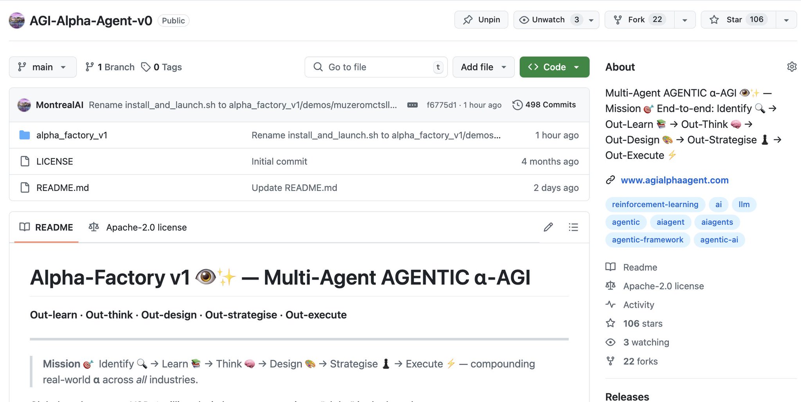Open the Initial commit message link

coord(279,162)
